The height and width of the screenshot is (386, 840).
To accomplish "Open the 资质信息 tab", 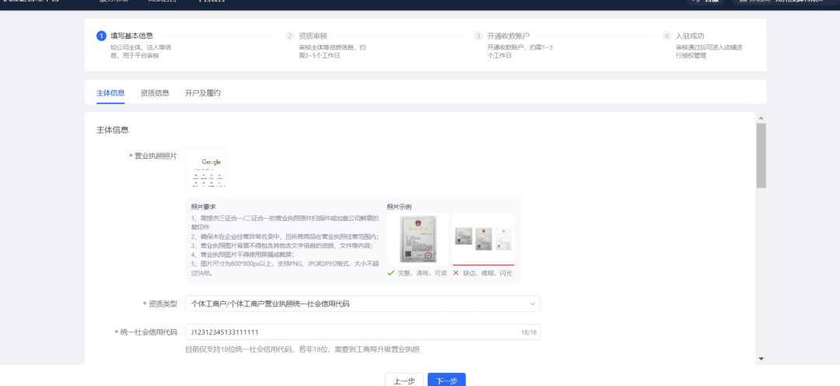I will coord(155,93).
